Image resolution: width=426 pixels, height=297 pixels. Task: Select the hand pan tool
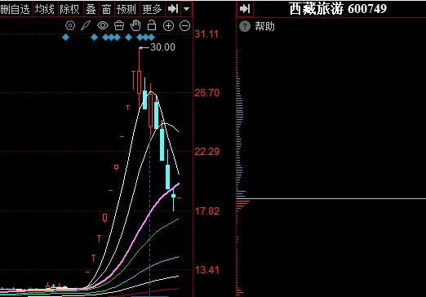(x=135, y=25)
